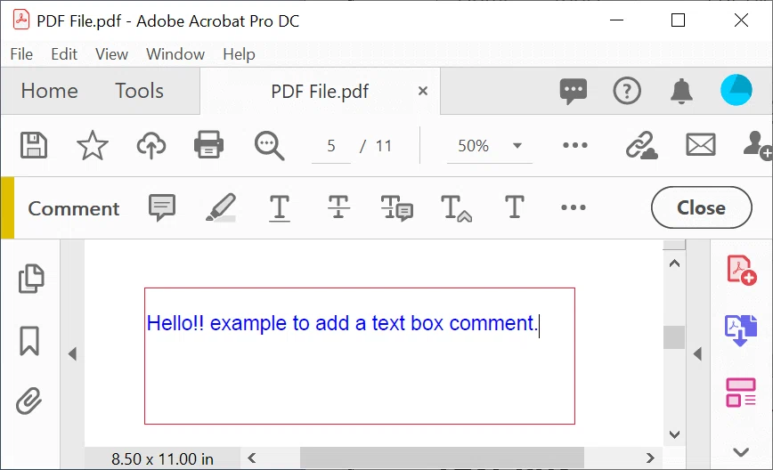The image size is (773, 470).
Task: Open the Organize Pages tool in right pane
Action: coord(740,393)
